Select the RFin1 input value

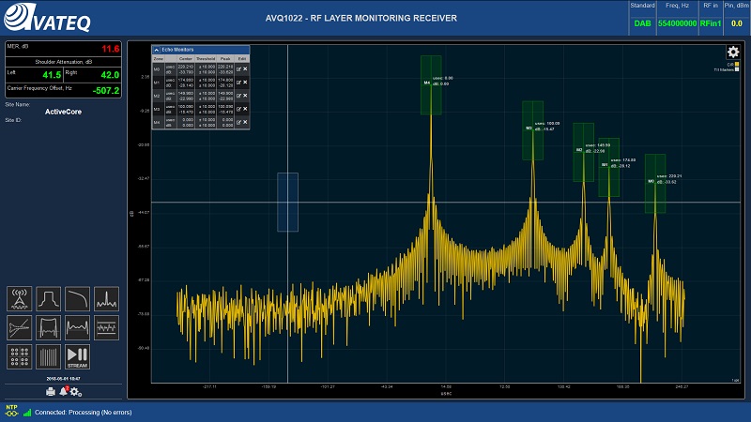[x=710, y=23]
